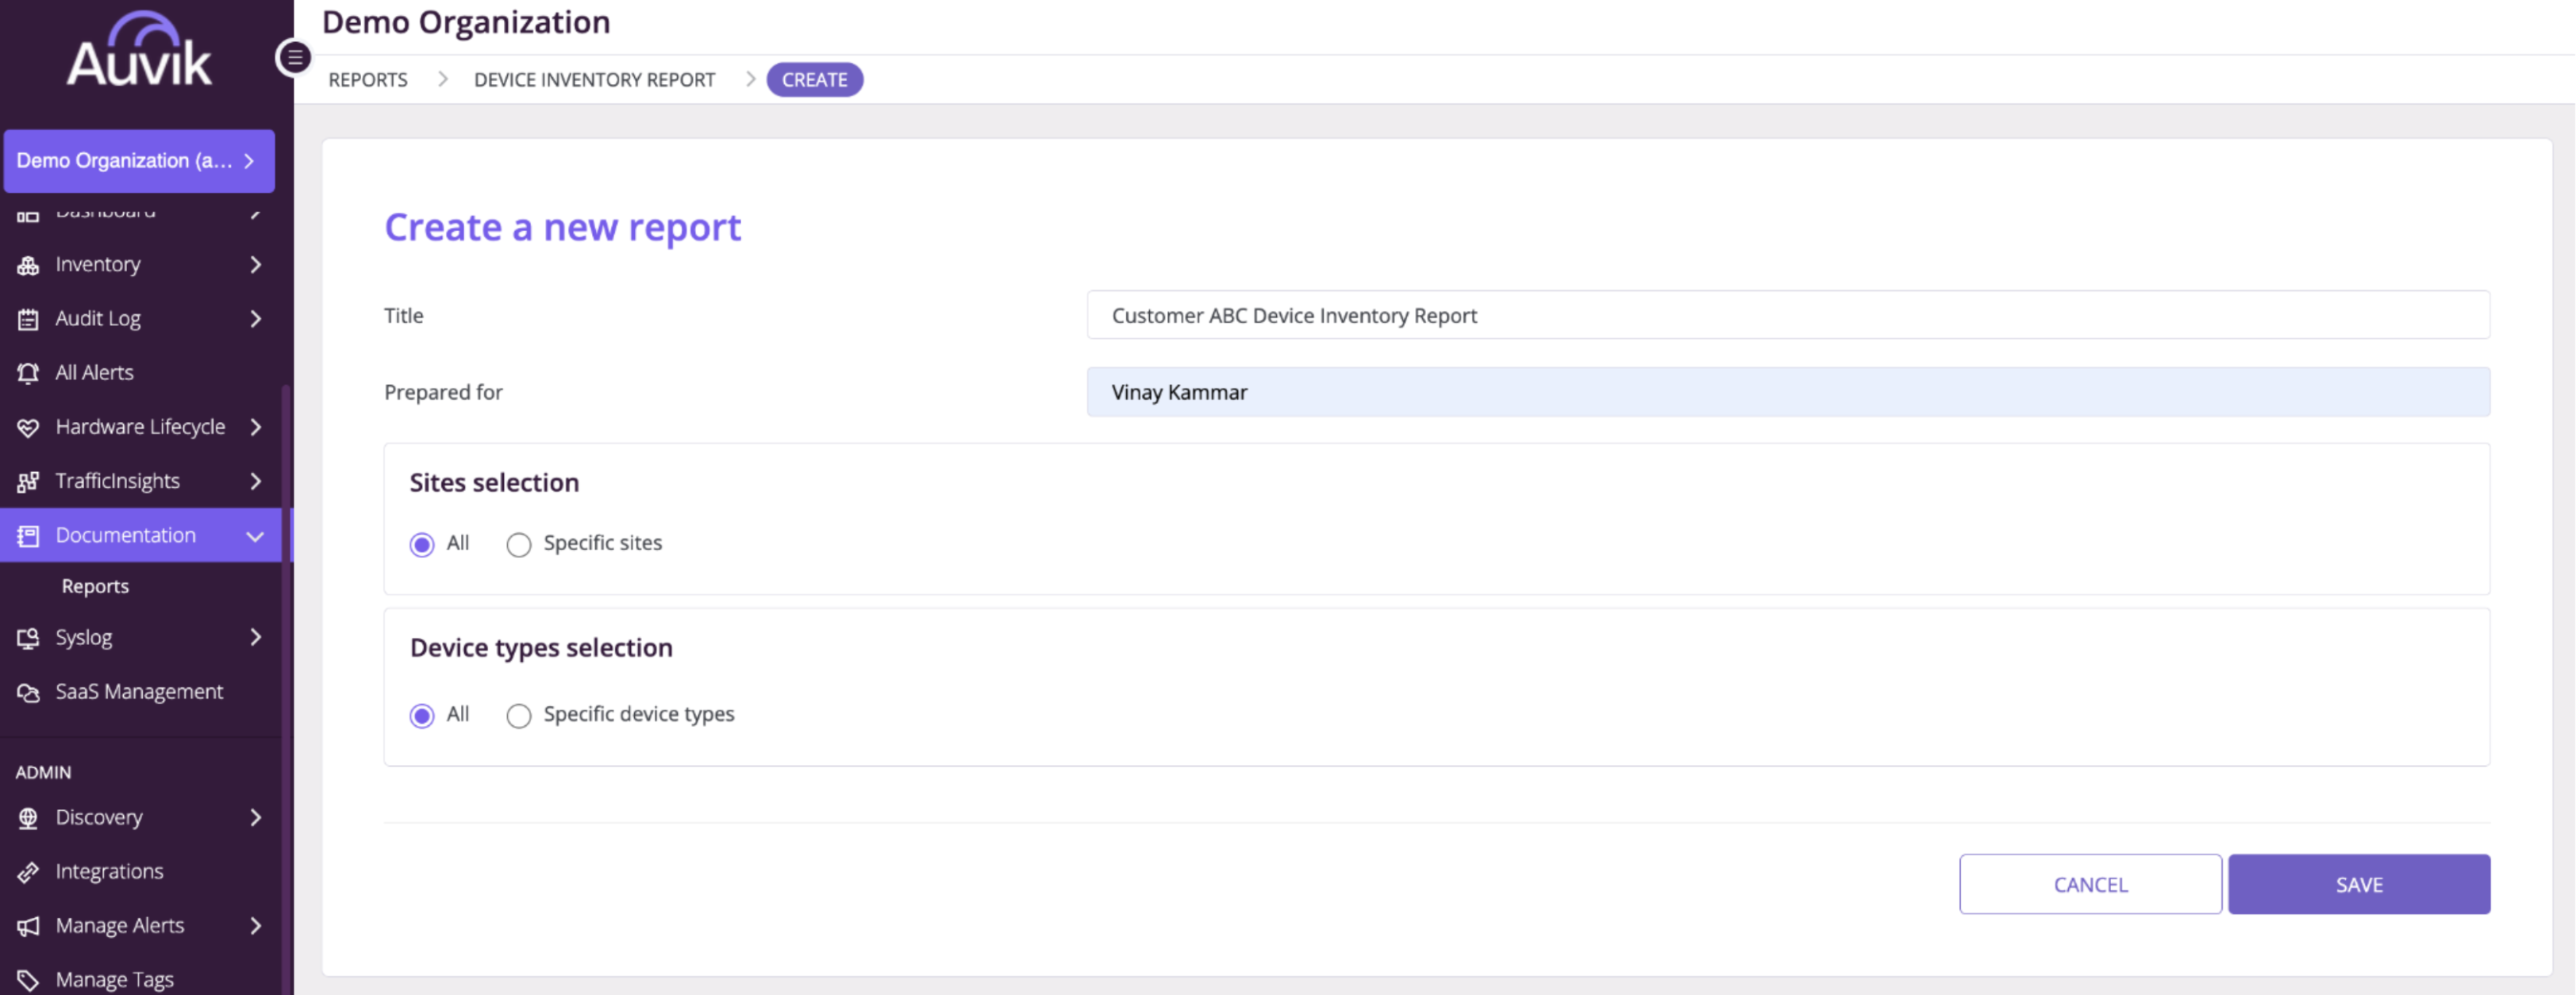Screen dimensions: 2576x995
Task: Click the TrafficInsights icon in sidebar
Action: pyautogui.click(x=28, y=481)
